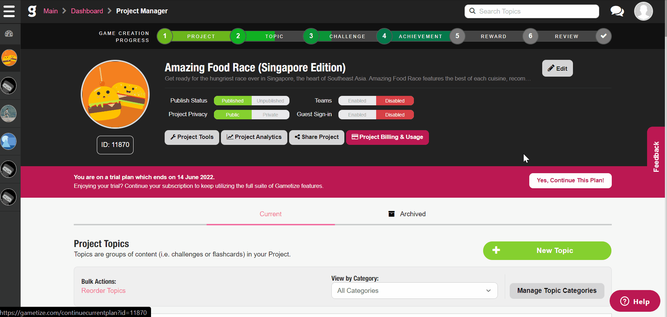Set Guest Sign-in to Disabled
The image size is (667, 317).
395,115
